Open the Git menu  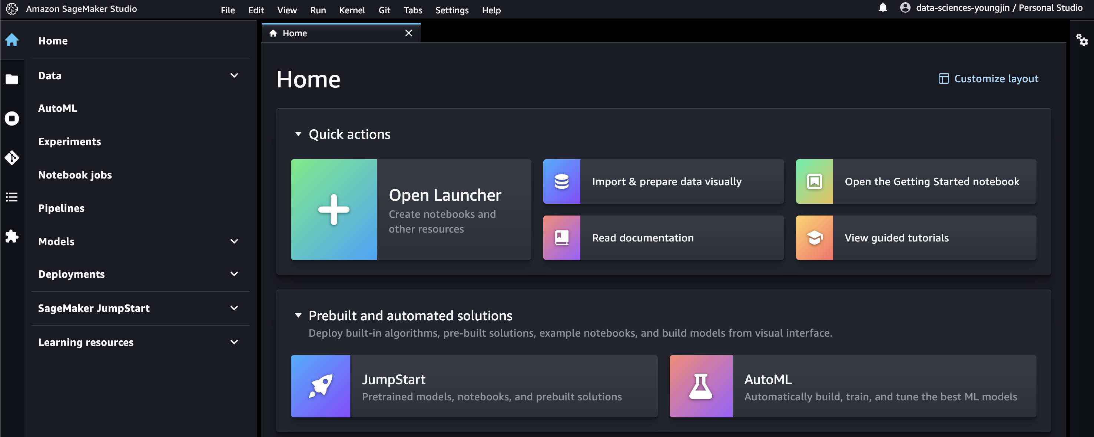pos(384,10)
